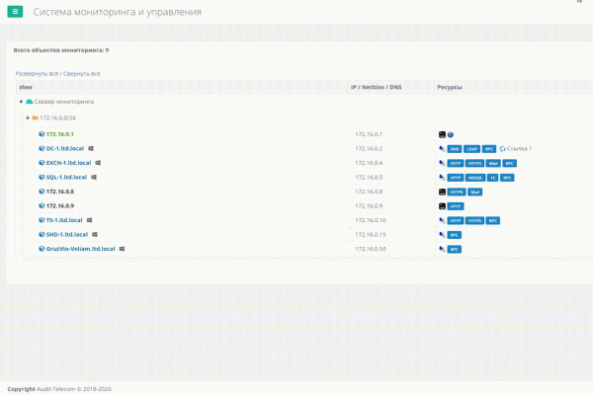The height and width of the screenshot is (395, 593).
Task: Select SQL-1.ltd.local host entry
Action: tap(66, 177)
